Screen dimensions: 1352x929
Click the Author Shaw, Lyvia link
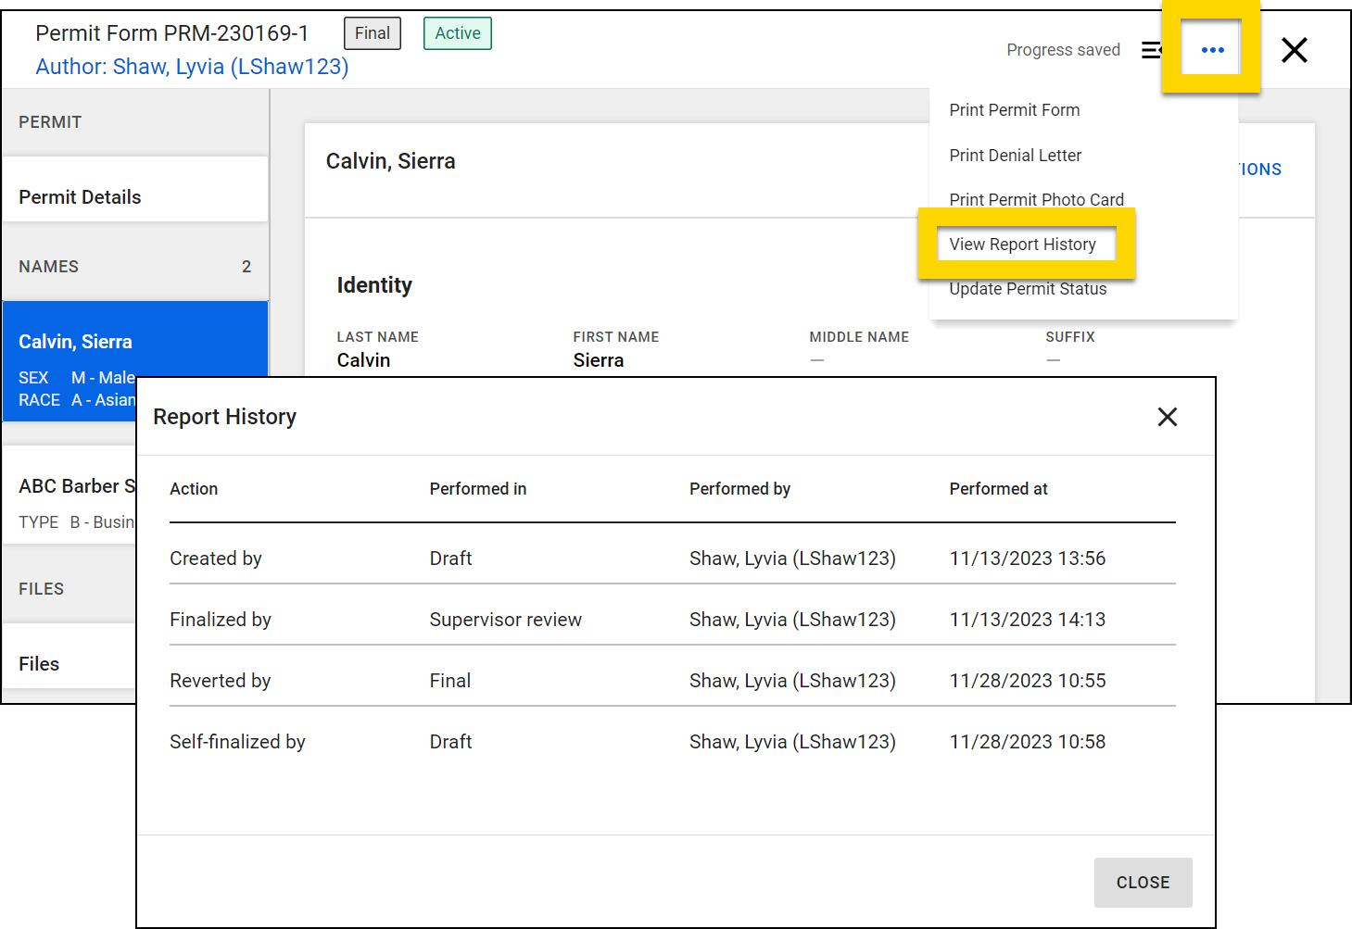[192, 67]
